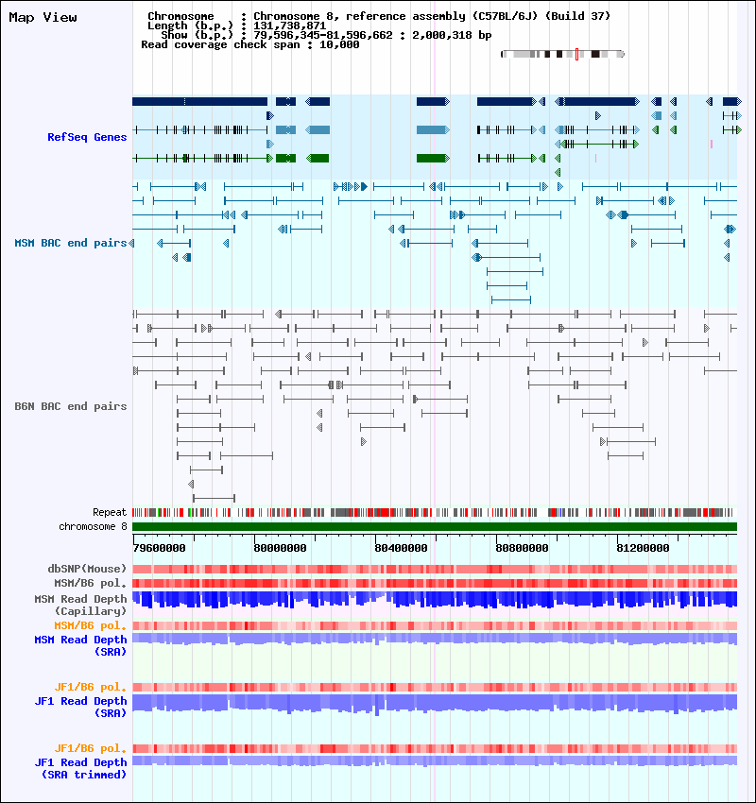Click the MSM Read Depth (Capillary) blue histogram

435,600
